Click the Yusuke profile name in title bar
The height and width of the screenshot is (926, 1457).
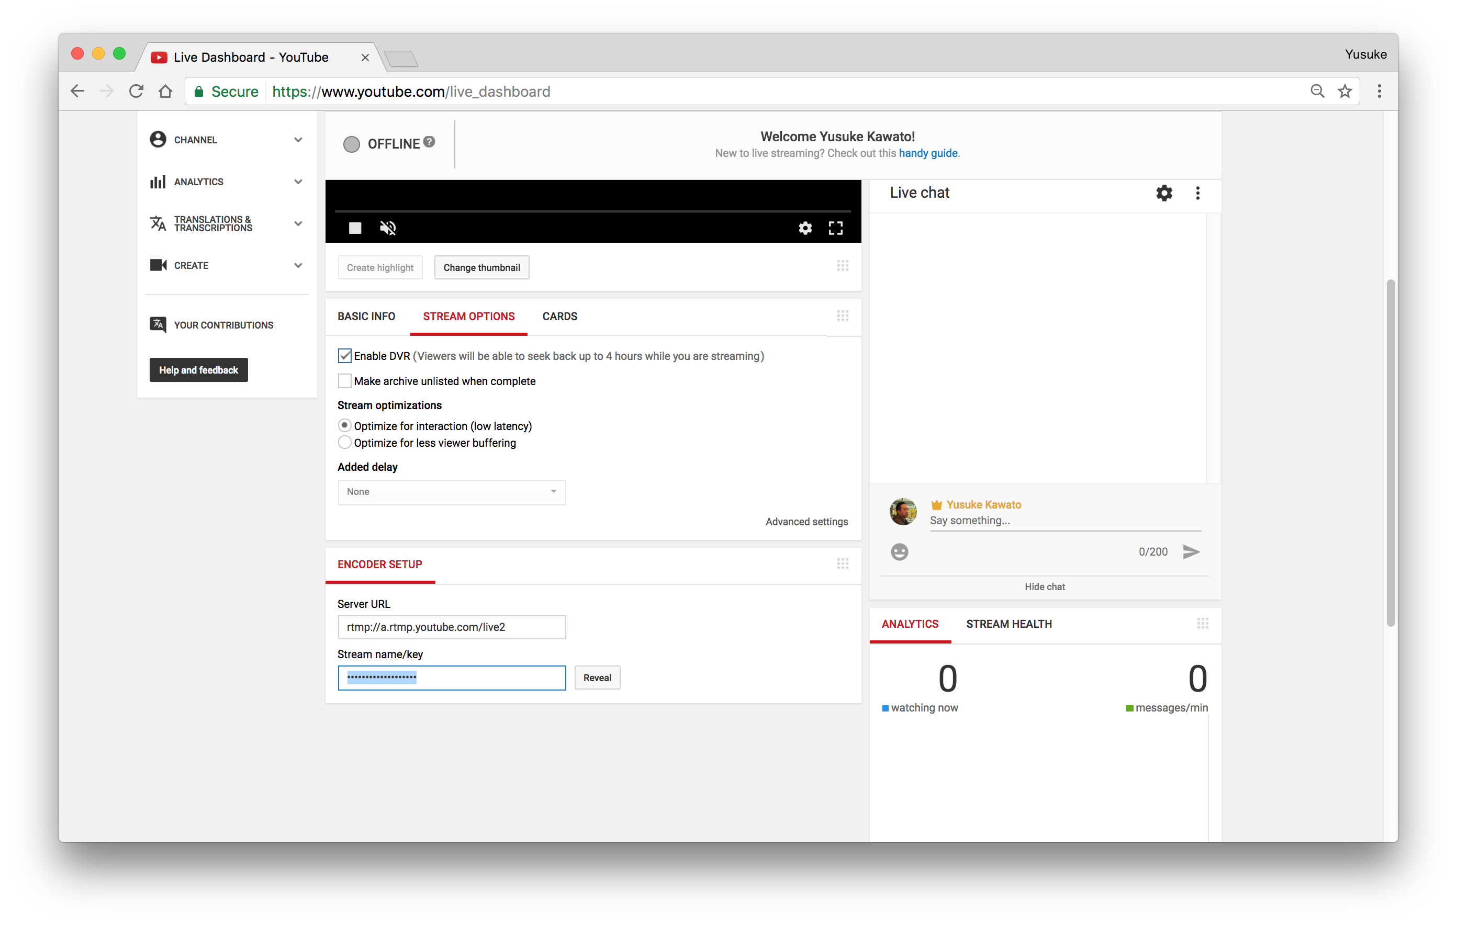pyautogui.click(x=1365, y=54)
